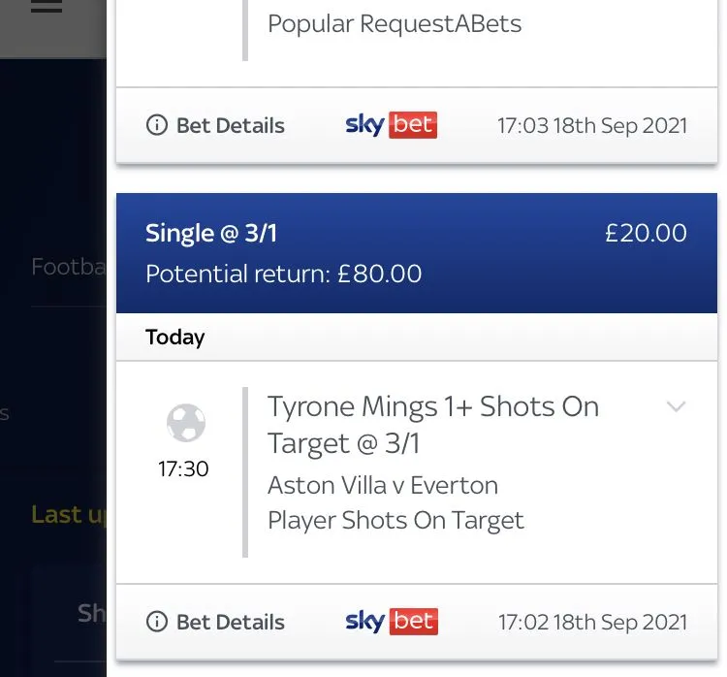This screenshot has width=727, height=677.
Task: Click the 17:03 18th Sep 2021 timestamp
Action: [x=591, y=125]
